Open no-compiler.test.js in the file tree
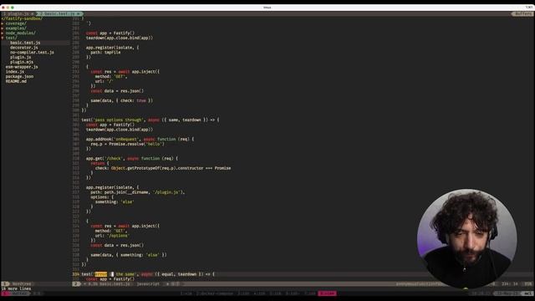 point(32,52)
